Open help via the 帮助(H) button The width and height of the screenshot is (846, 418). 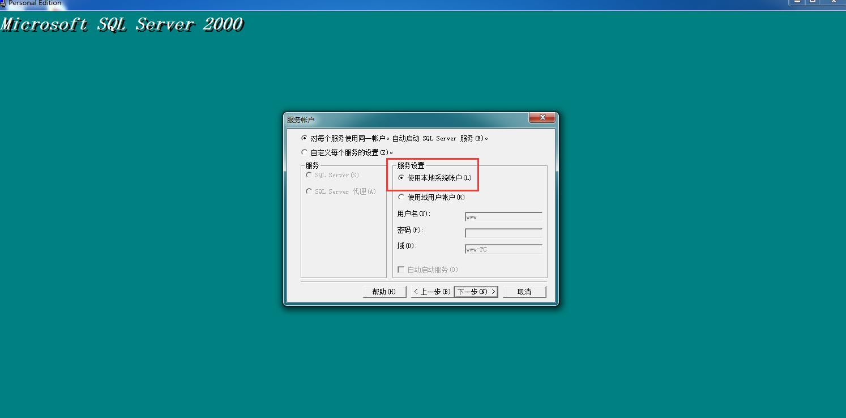coord(384,291)
